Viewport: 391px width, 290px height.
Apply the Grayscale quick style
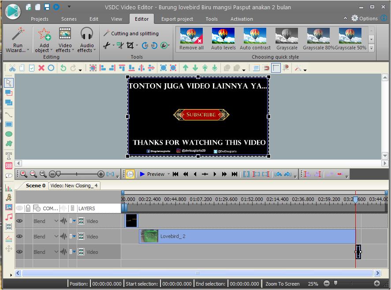[x=287, y=39]
